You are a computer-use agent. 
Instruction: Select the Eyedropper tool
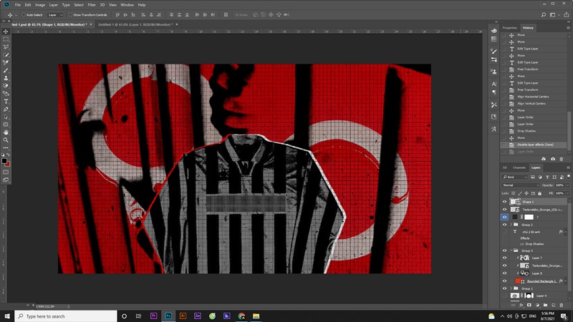pyautogui.click(x=6, y=62)
